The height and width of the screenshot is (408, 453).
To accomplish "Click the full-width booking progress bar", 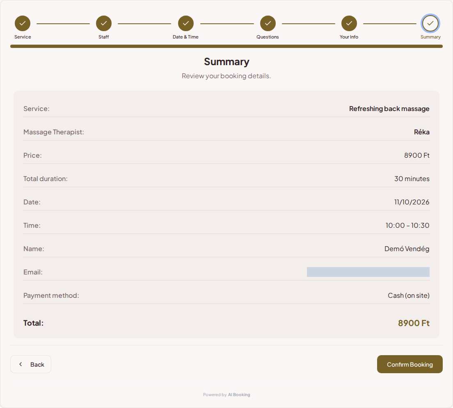I will pyautogui.click(x=226, y=46).
